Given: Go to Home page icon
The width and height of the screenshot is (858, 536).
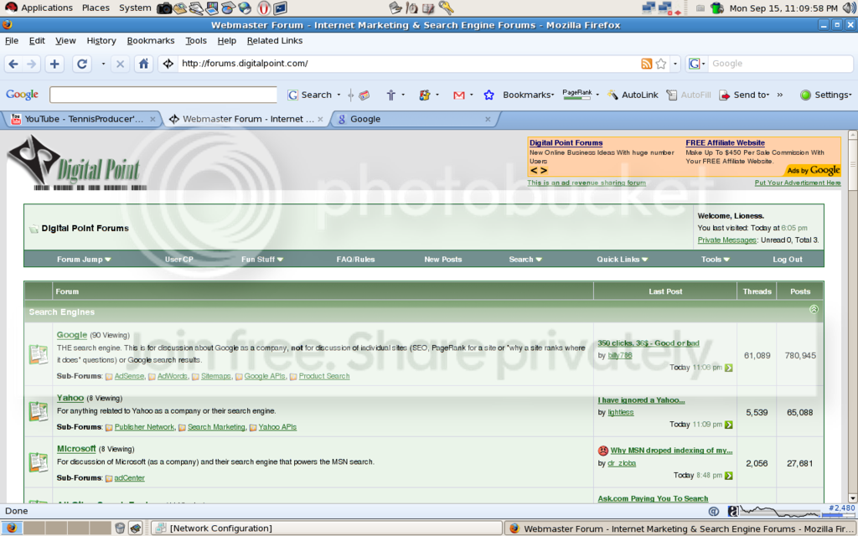Looking at the screenshot, I should pyautogui.click(x=143, y=64).
